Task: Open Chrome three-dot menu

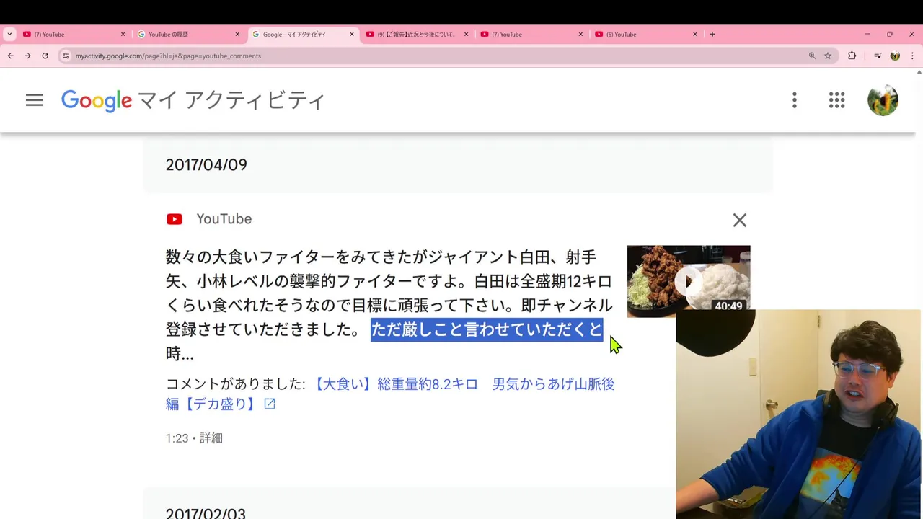Action: coord(913,56)
